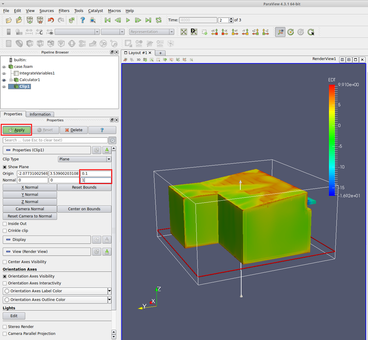The height and width of the screenshot is (340, 368).
Task: Uncheck the Show Plane checkbox
Action: click(5, 167)
